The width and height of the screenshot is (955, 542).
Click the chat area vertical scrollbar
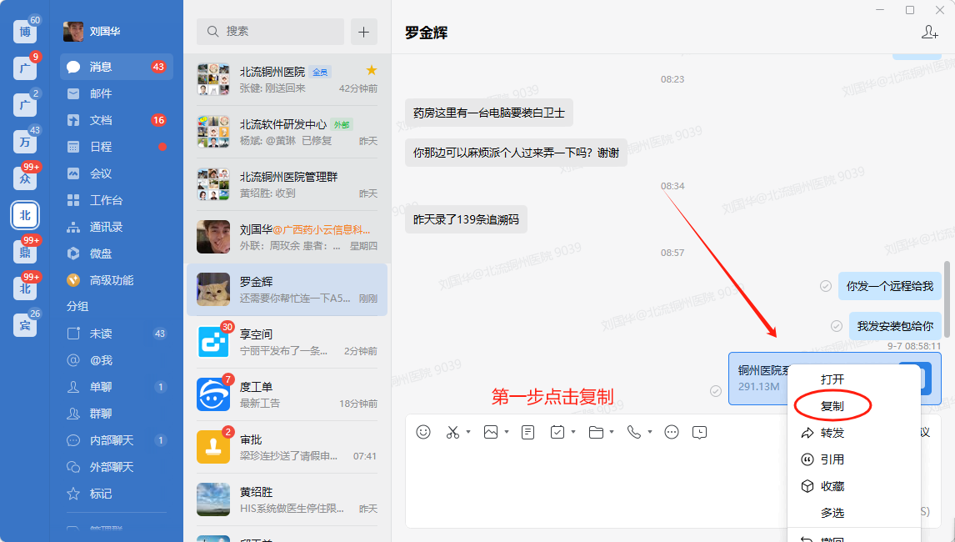(947, 299)
